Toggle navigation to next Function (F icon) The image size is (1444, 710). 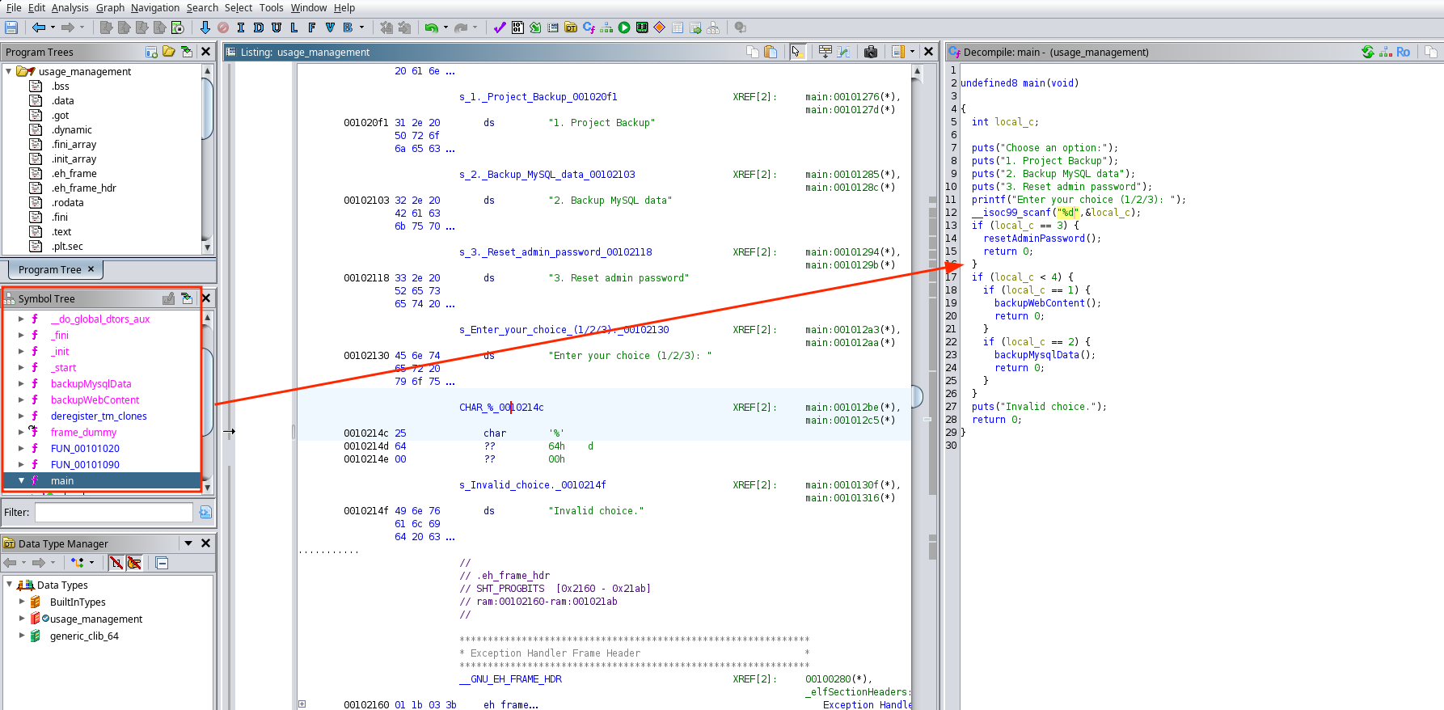(311, 27)
